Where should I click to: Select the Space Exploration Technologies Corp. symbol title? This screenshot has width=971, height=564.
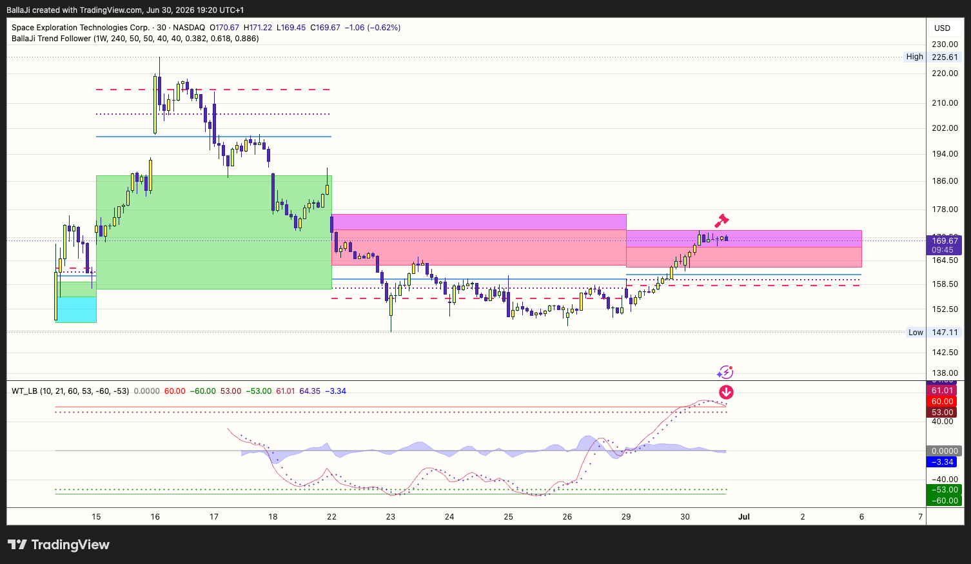click(x=80, y=28)
